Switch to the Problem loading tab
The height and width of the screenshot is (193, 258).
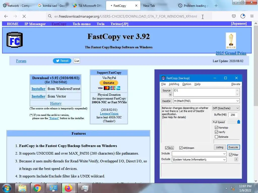tap(193, 6)
